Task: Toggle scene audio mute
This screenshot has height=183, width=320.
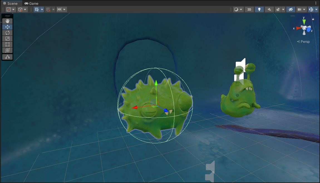Action: coord(269,9)
